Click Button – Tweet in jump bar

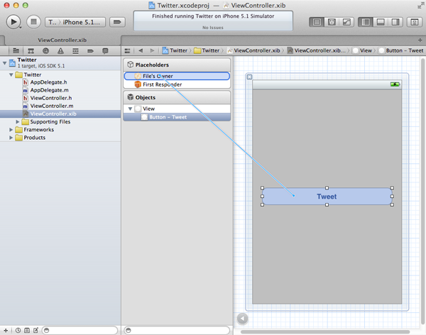pyautogui.click(x=401, y=50)
